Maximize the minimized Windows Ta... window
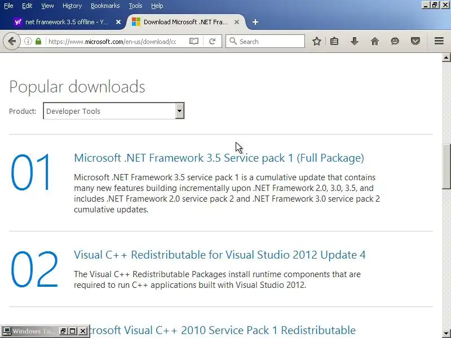 click(73, 331)
